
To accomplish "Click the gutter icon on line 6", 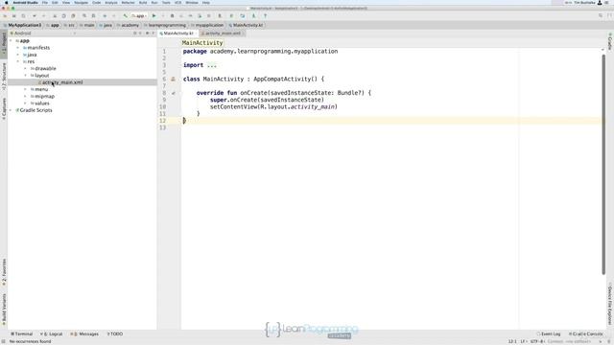I will (x=173, y=79).
